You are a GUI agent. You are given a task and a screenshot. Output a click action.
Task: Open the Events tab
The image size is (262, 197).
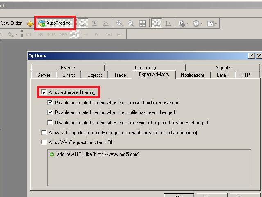(x=68, y=67)
